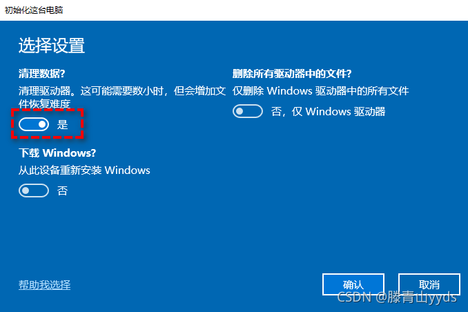Turn off the 清理数据 toggle switch

[34, 124]
